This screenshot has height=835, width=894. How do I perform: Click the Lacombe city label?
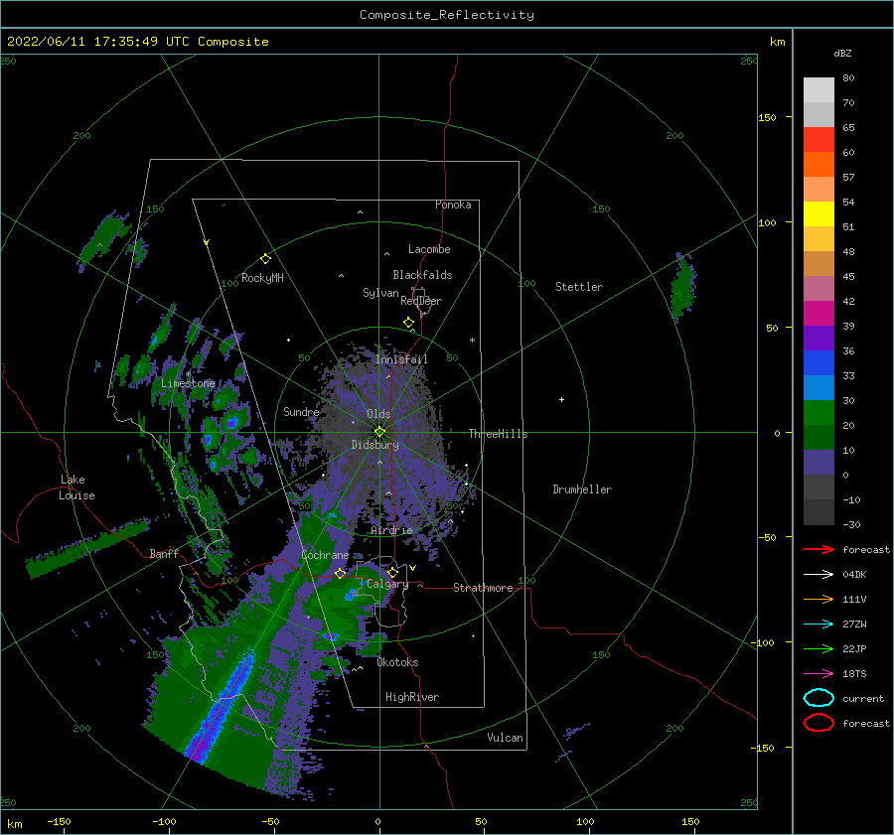point(429,249)
